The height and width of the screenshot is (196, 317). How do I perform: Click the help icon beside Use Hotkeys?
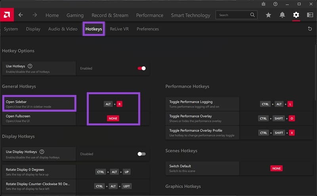pos(30,66)
